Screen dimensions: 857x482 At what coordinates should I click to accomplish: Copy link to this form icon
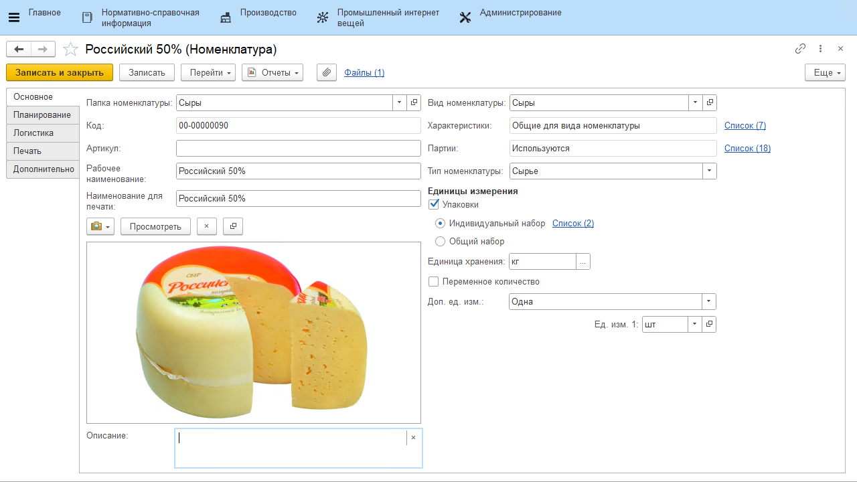coord(800,49)
